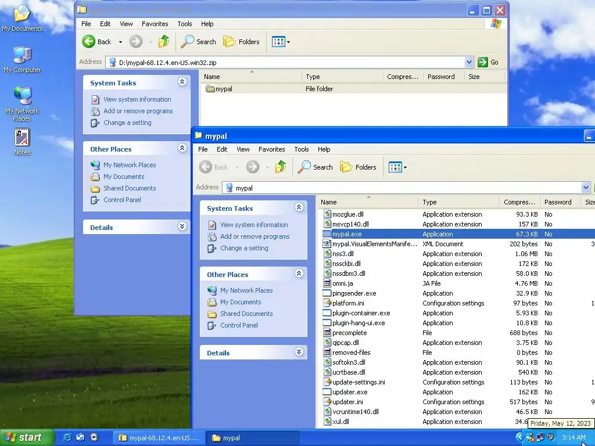Open My Computer desktop icon
This screenshot has width=595, height=446.
coord(22,60)
